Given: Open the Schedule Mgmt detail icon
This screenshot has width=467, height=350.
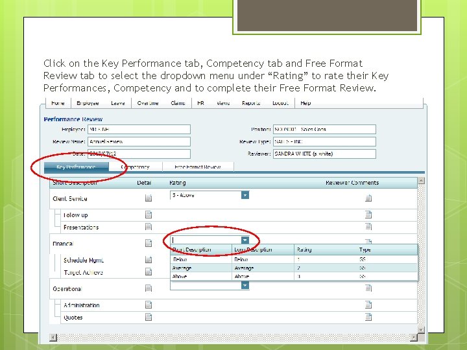Looking at the screenshot, I should click(x=149, y=259).
